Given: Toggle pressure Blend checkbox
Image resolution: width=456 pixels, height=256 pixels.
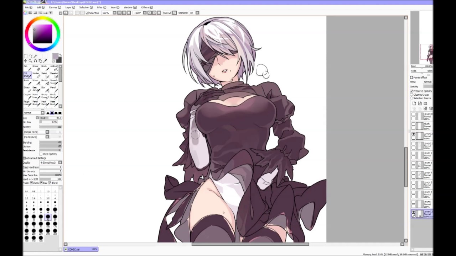Looking at the screenshot, I should click(x=50, y=183).
